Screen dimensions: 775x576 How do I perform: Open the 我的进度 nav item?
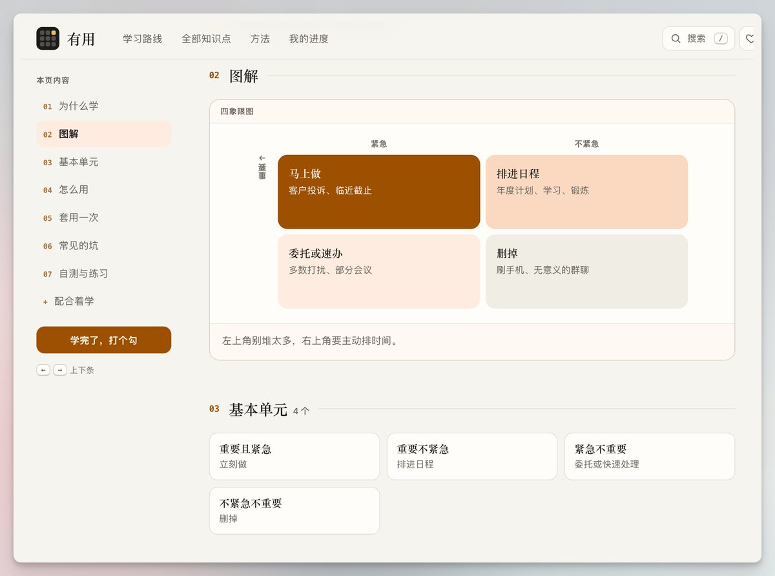(309, 39)
